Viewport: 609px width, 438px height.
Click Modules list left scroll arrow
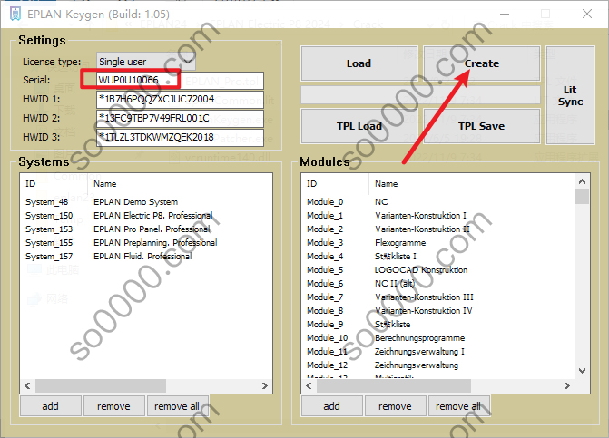click(309, 385)
